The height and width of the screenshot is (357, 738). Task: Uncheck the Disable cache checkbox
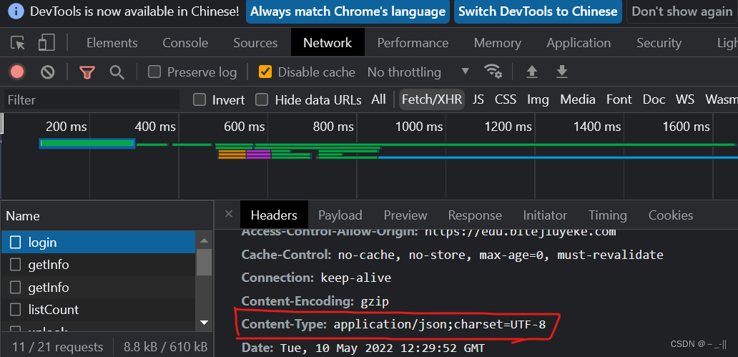point(265,72)
